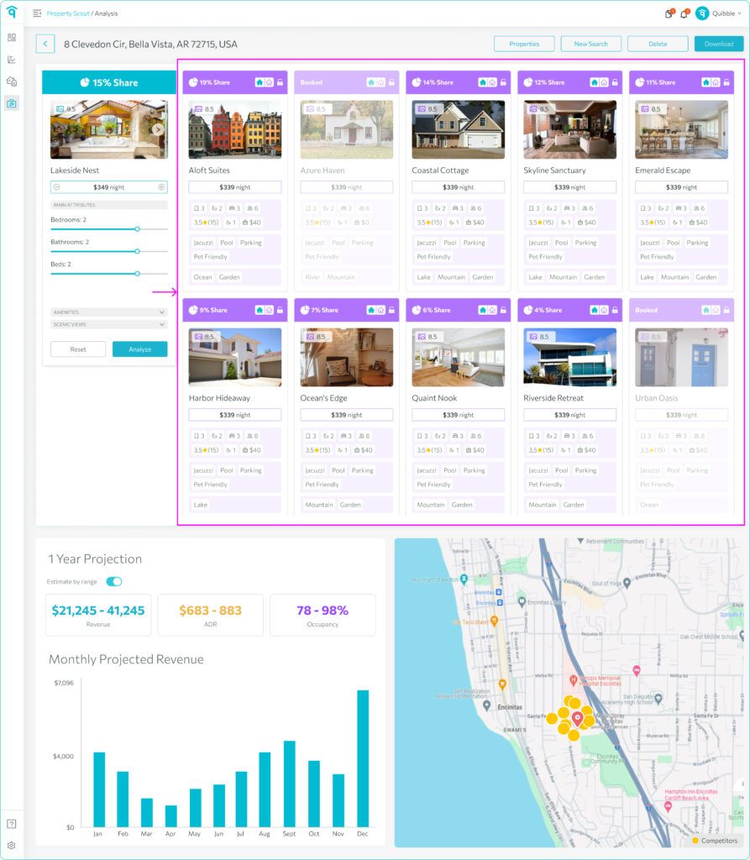The image size is (750, 860).
Task: Click the 78 - 98% Occupancy tile
Action: (323, 615)
